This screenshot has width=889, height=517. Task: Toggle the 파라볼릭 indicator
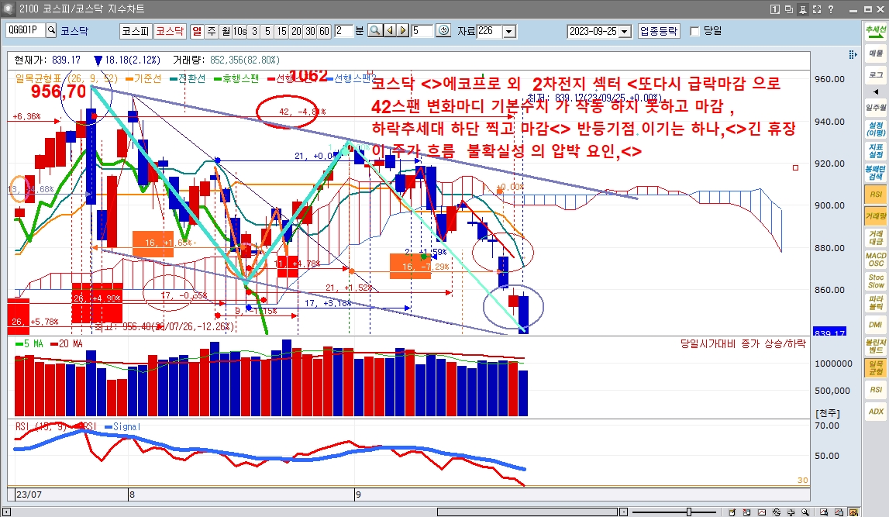pyautogui.click(x=876, y=303)
